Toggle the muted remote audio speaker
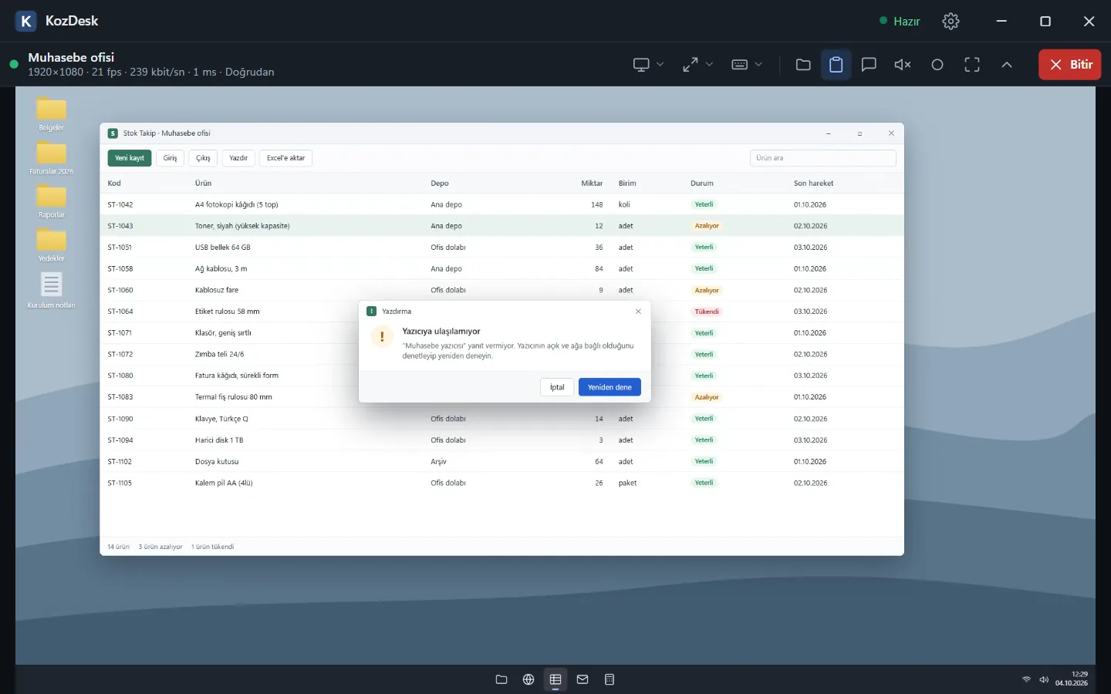This screenshot has height=694, width=1111. (903, 65)
